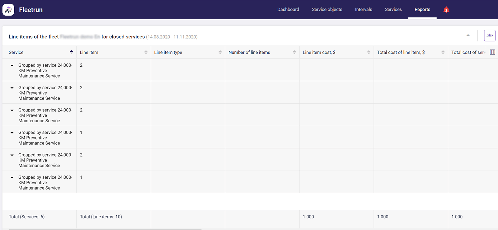Sort by Number of line items arrows
This screenshot has height=230, width=498.
[294, 52]
